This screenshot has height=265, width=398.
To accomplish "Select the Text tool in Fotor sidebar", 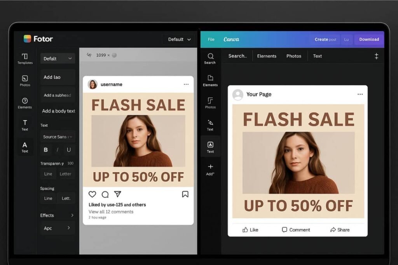I will (x=24, y=126).
